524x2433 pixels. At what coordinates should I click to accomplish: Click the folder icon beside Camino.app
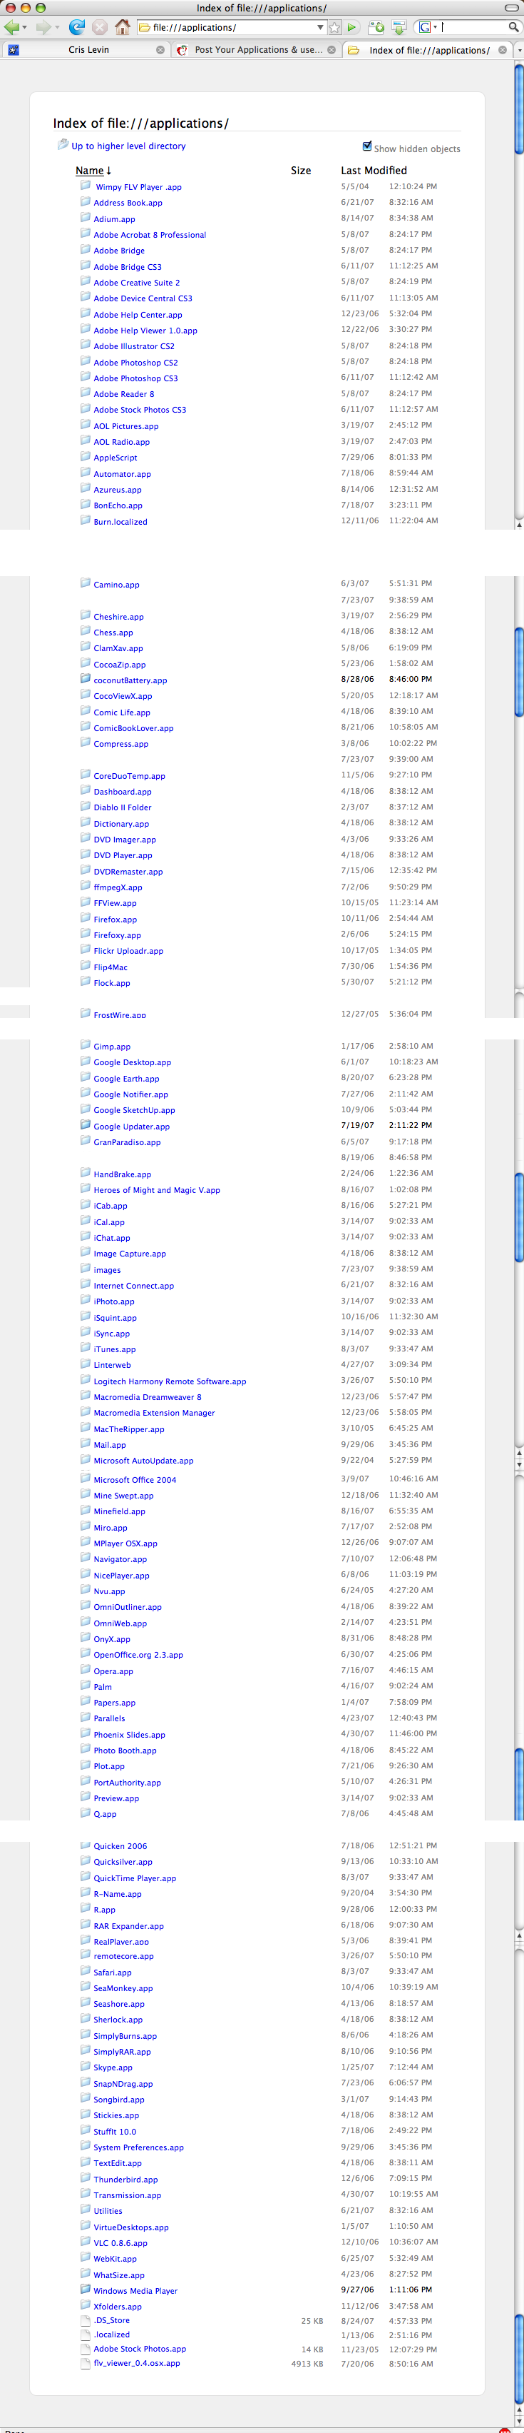point(85,584)
